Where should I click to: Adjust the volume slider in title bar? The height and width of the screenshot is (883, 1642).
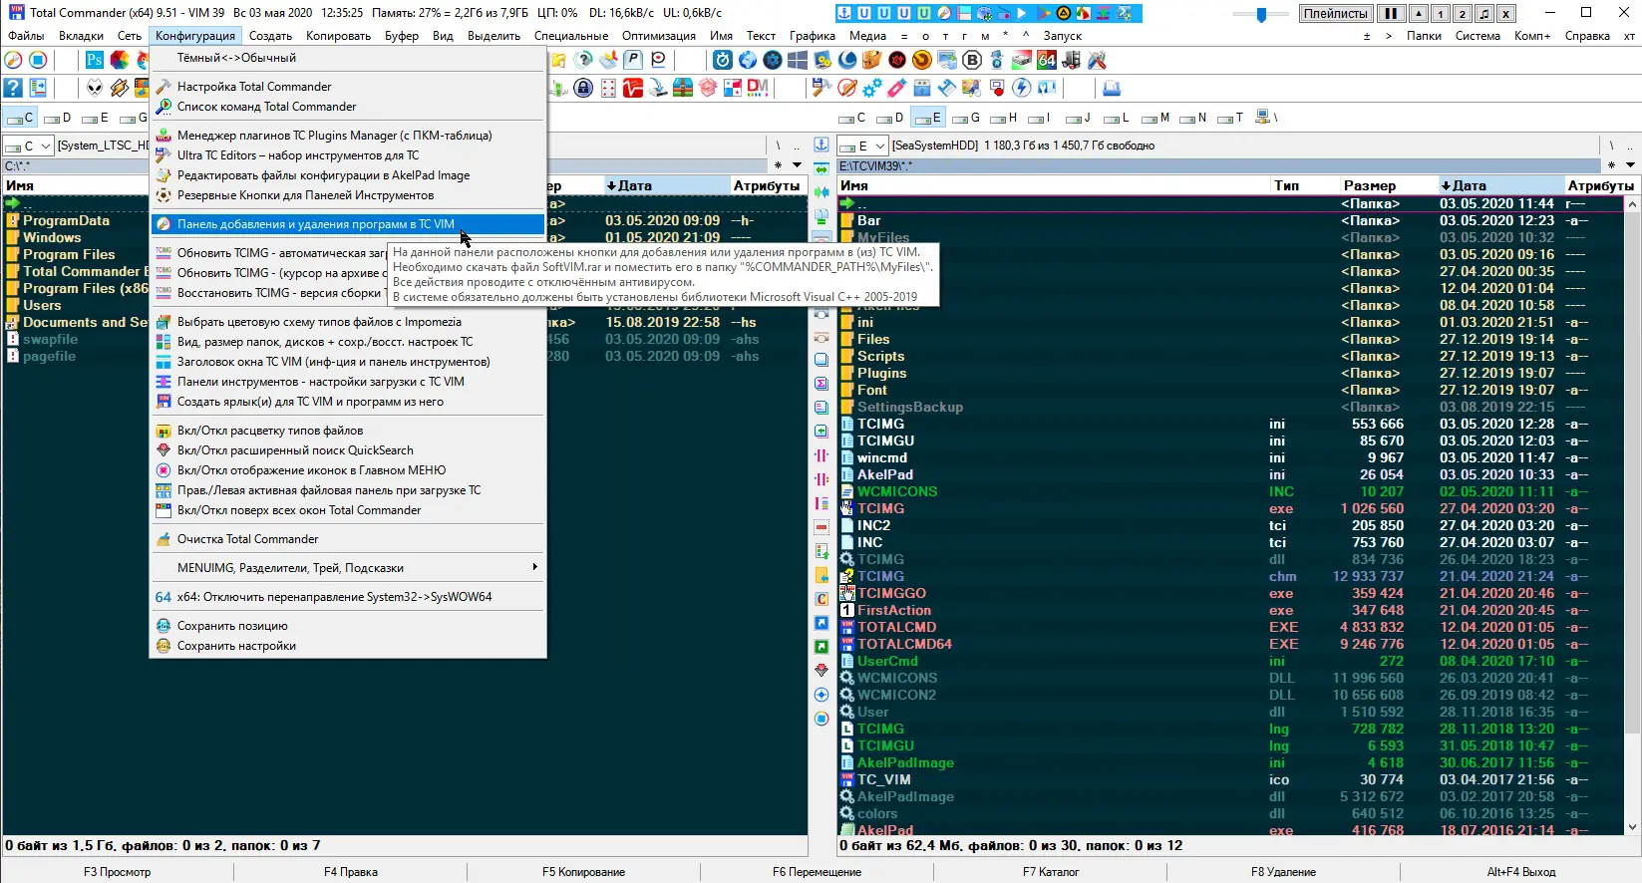[x=1261, y=14]
